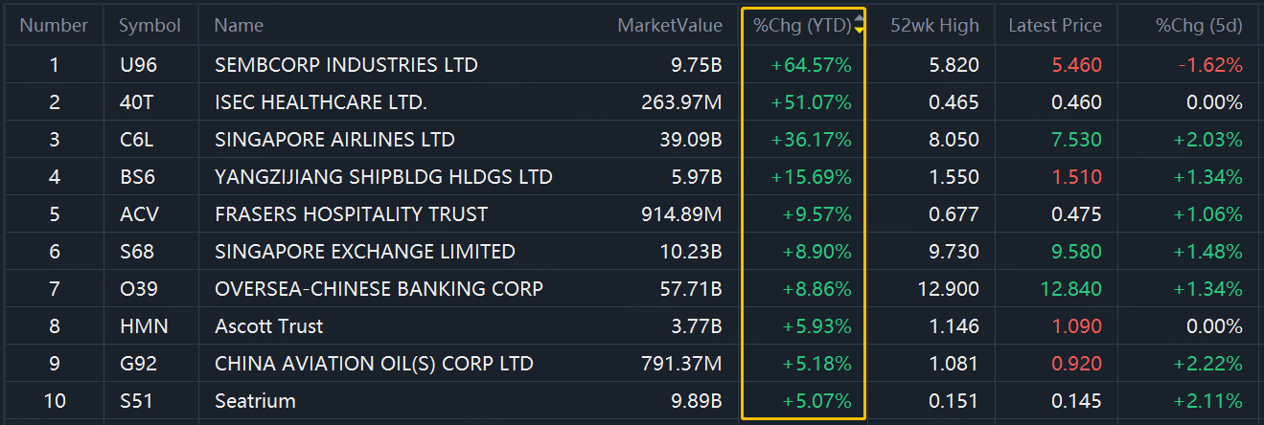Click YTD change +15.69%
The height and width of the screenshot is (425, 1264).
pyautogui.click(x=811, y=177)
